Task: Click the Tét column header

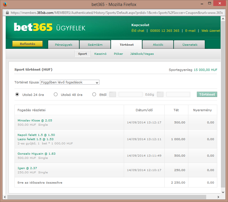Action: coord(176,110)
